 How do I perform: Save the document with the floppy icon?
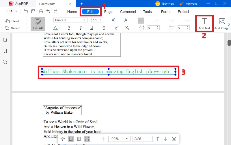pos(33,11)
